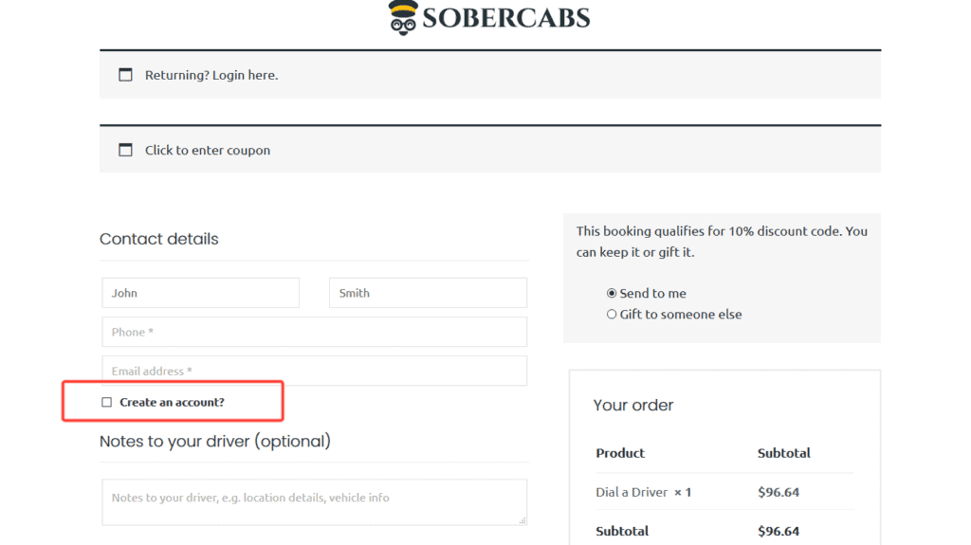Click the Subtotal column header
This screenshot has height=545, width=971.
tap(783, 453)
